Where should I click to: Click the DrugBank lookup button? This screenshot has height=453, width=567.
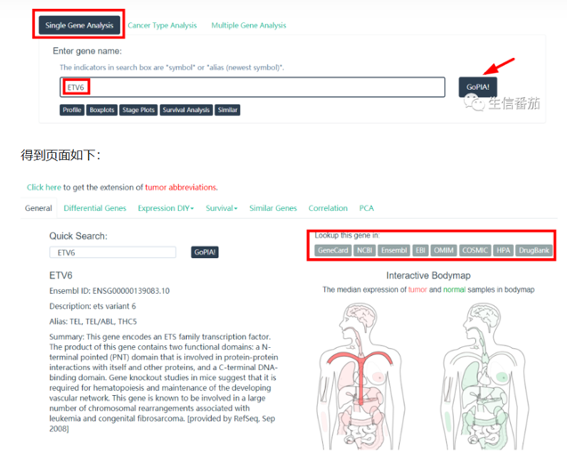tap(534, 251)
